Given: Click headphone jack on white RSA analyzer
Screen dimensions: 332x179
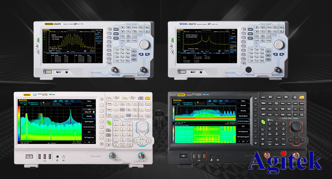Looking at the screenshot, I should pos(57,157).
